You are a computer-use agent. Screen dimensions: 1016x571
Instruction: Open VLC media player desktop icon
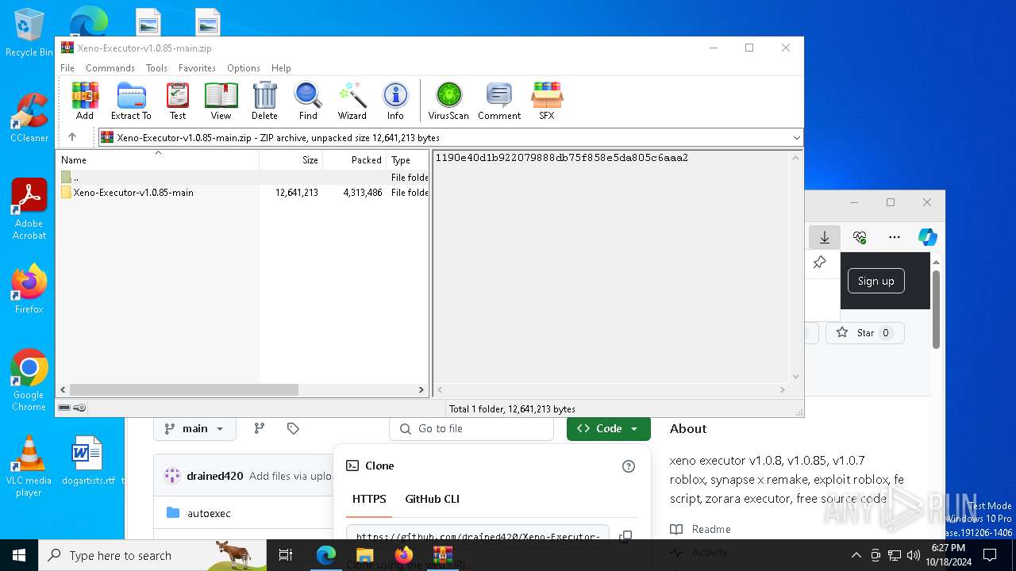(x=29, y=466)
